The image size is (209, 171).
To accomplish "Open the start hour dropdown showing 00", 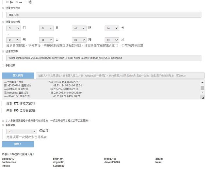I will point(79,28).
